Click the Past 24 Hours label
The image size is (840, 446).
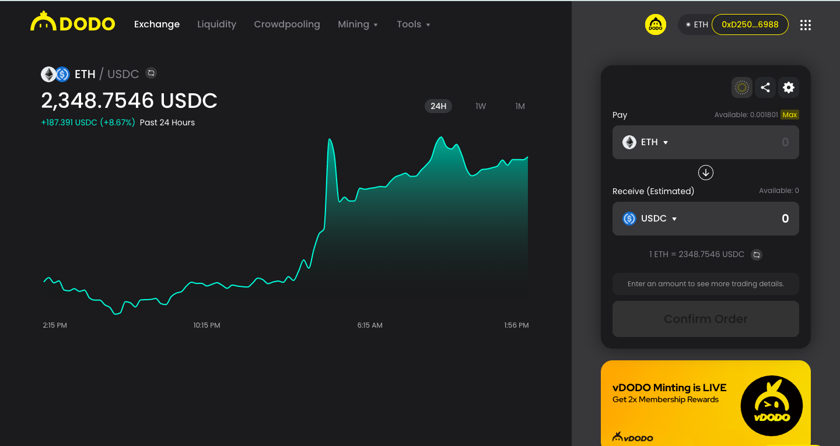(x=167, y=122)
